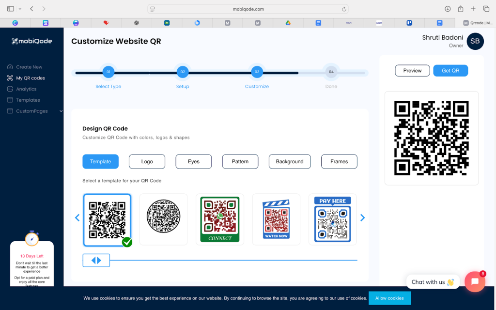The width and height of the screenshot is (496, 310).
Task: Show next templates with right arrow
Action: click(x=362, y=218)
